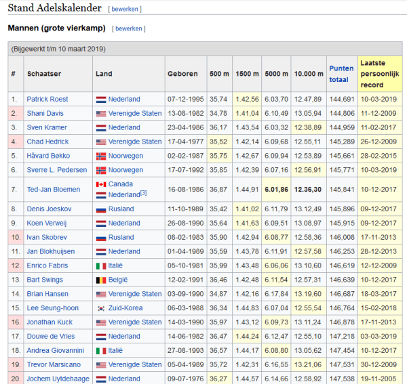Visit the Chad Hedrick page link
This screenshot has width=407, height=384.
point(49,142)
